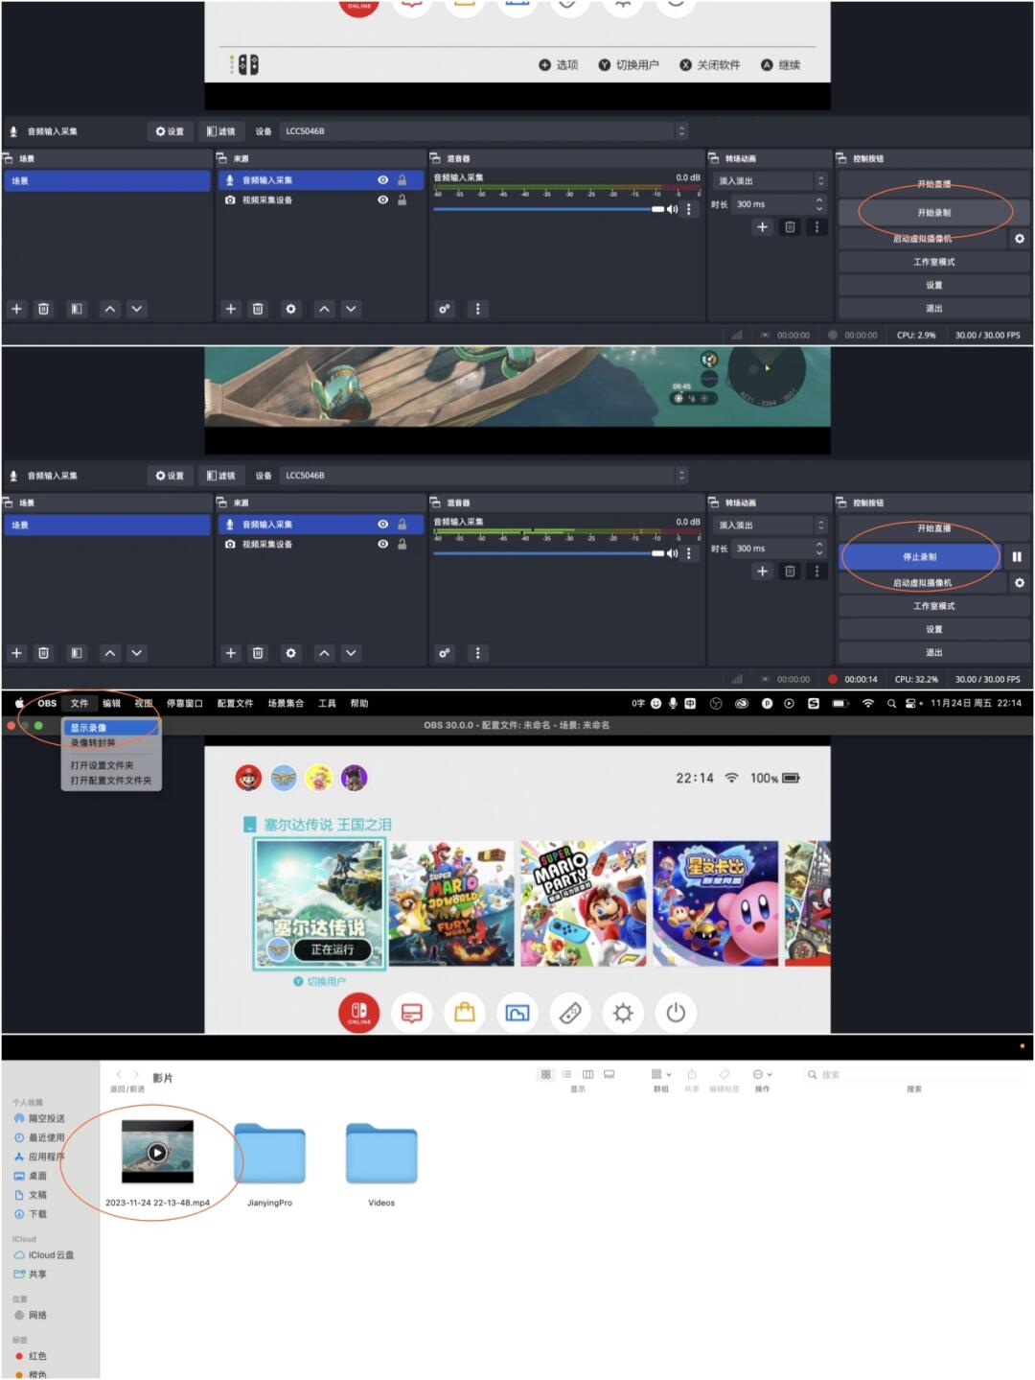The height and width of the screenshot is (1380, 1035).
Task: Pause recording with the pause icon beside 停止录制
Action: (x=1017, y=556)
